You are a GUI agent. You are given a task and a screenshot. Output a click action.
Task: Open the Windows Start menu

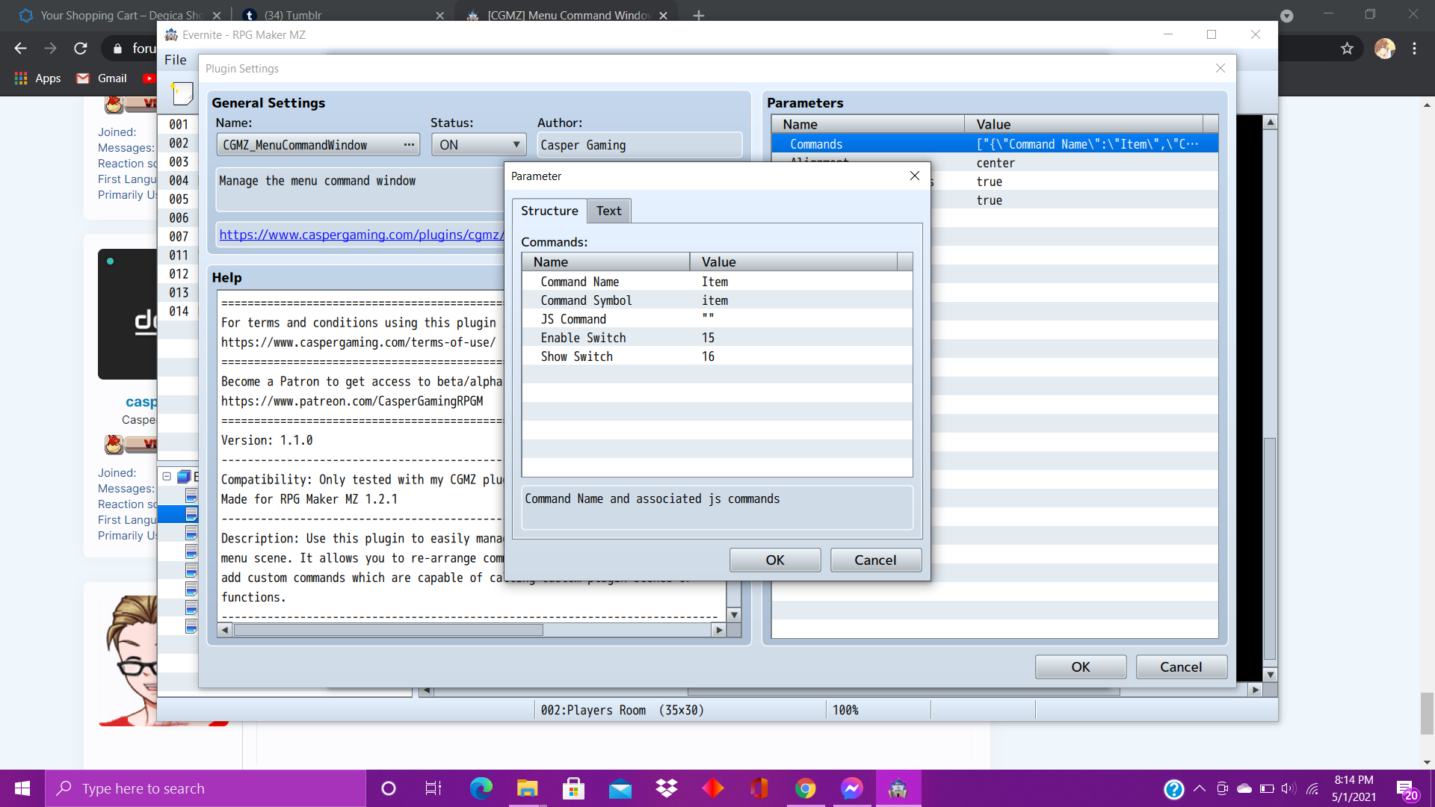[x=22, y=788]
